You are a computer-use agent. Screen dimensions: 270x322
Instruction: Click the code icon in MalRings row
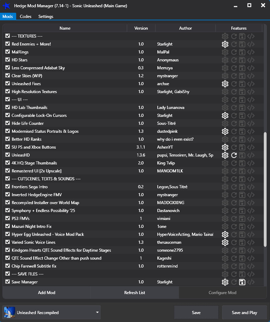tap(251, 52)
